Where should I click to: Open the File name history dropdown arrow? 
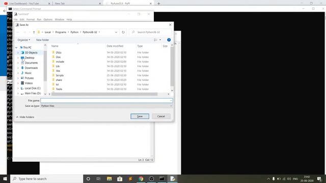click(x=171, y=101)
